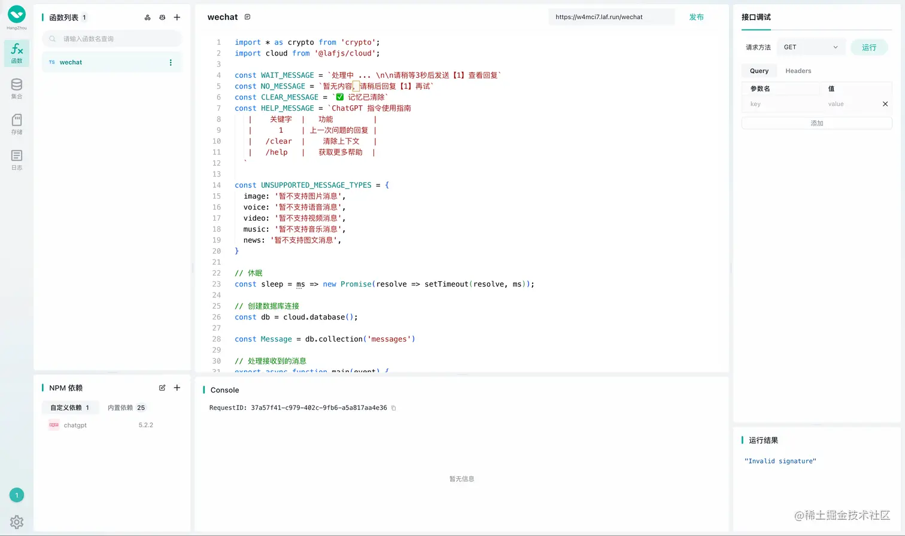Click UNSUPPORTED_MESSAGE_TYPES on line 14

point(316,185)
